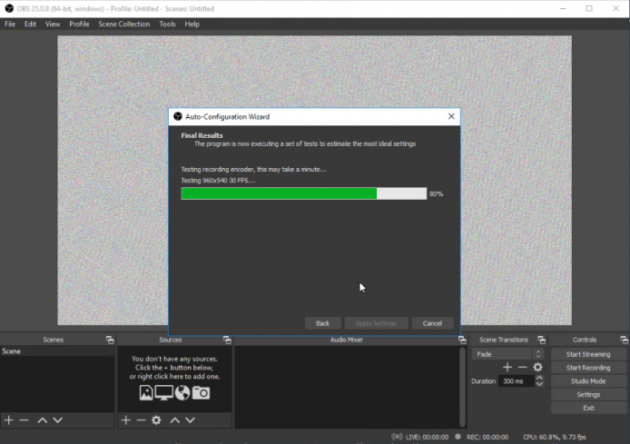Add a new source with plus icon
The image size is (630, 444).
click(126, 420)
